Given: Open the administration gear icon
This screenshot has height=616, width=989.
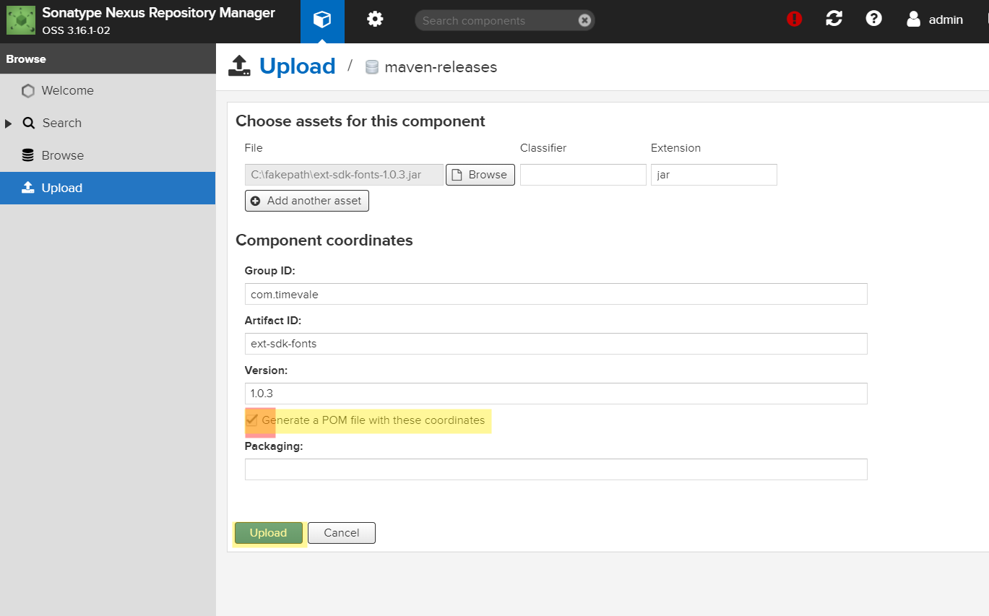Looking at the screenshot, I should (x=374, y=20).
